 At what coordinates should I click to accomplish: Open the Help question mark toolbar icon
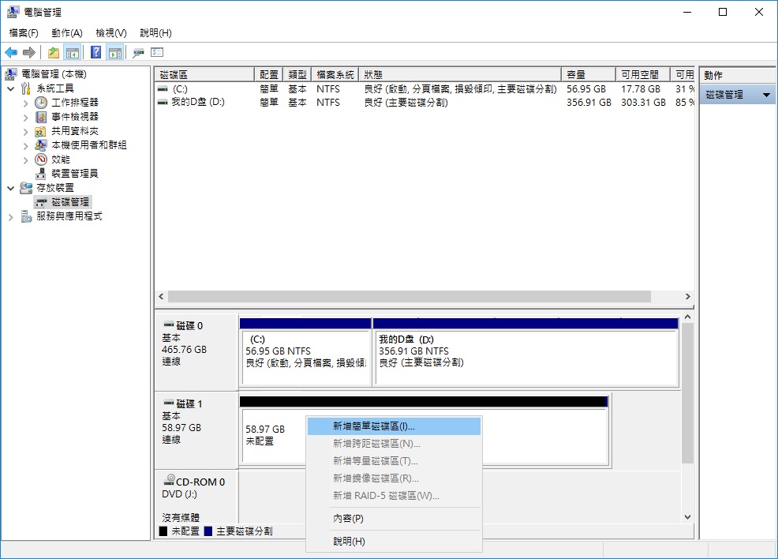coord(95,52)
